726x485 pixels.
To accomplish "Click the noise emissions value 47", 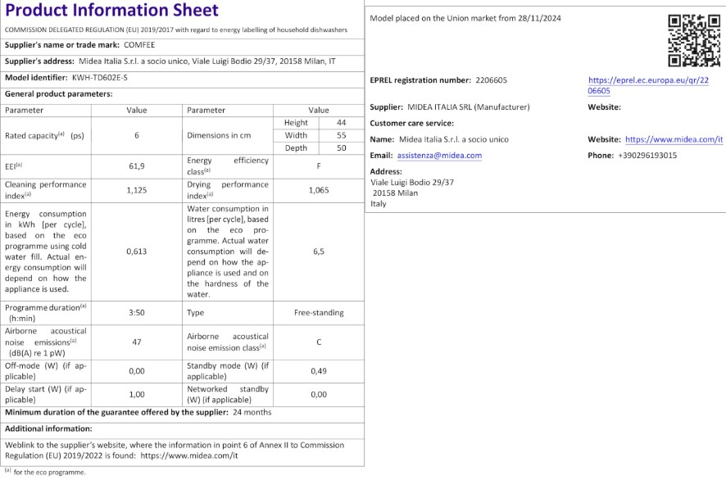I will pyautogui.click(x=137, y=342).
